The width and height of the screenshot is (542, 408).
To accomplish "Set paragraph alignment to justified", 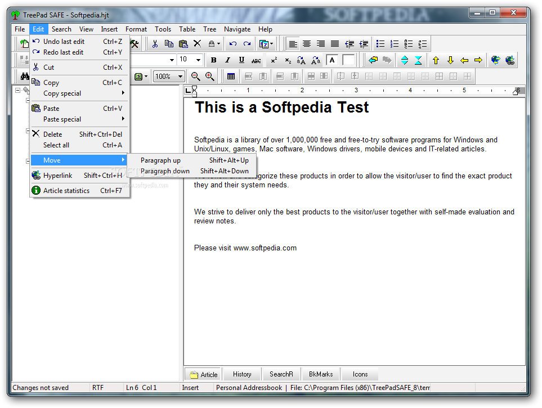I will [335, 44].
